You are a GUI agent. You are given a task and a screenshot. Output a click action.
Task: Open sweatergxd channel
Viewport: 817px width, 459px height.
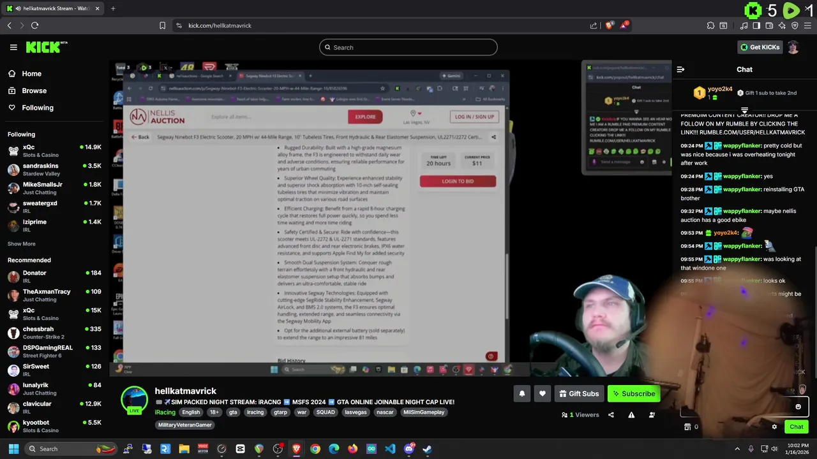tap(54, 207)
